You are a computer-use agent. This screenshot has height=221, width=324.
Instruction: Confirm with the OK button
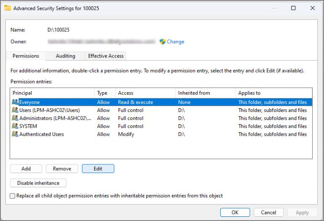235,213
